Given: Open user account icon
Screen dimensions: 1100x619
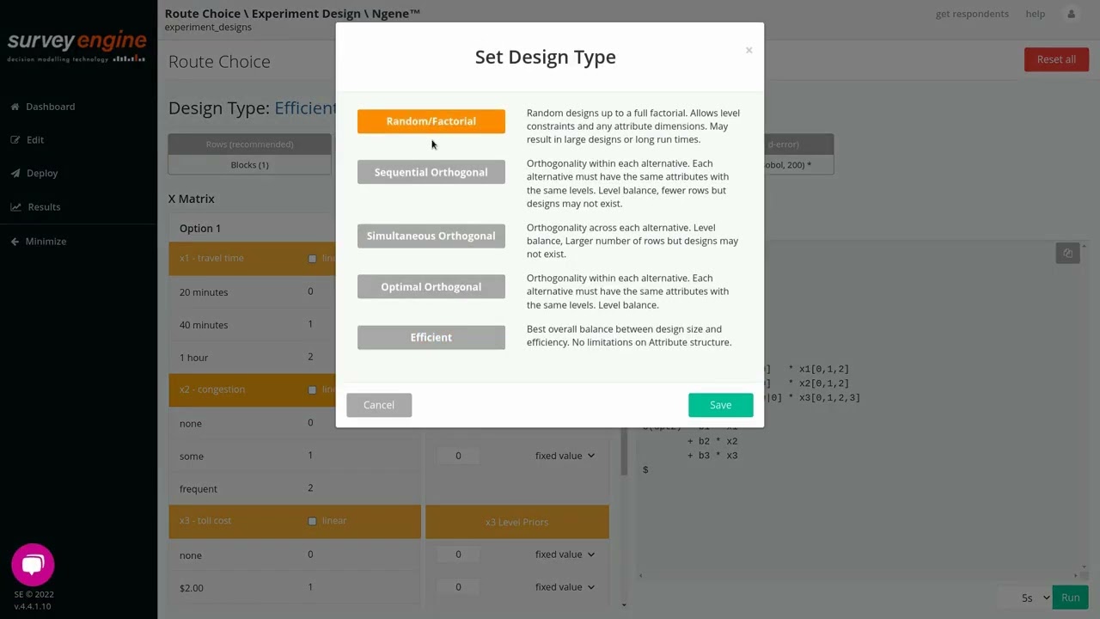Looking at the screenshot, I should pyautogui.click(x=1071, y=14).
